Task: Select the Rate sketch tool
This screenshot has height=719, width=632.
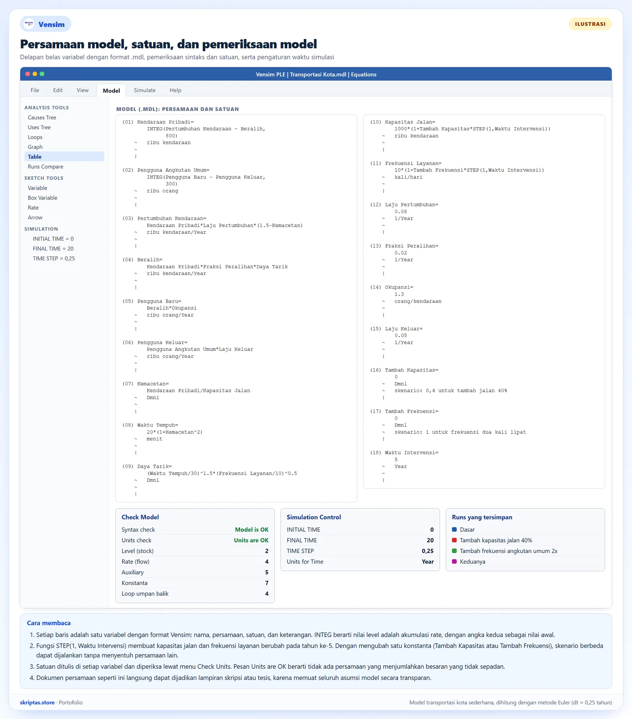Action: click(64, 208)
